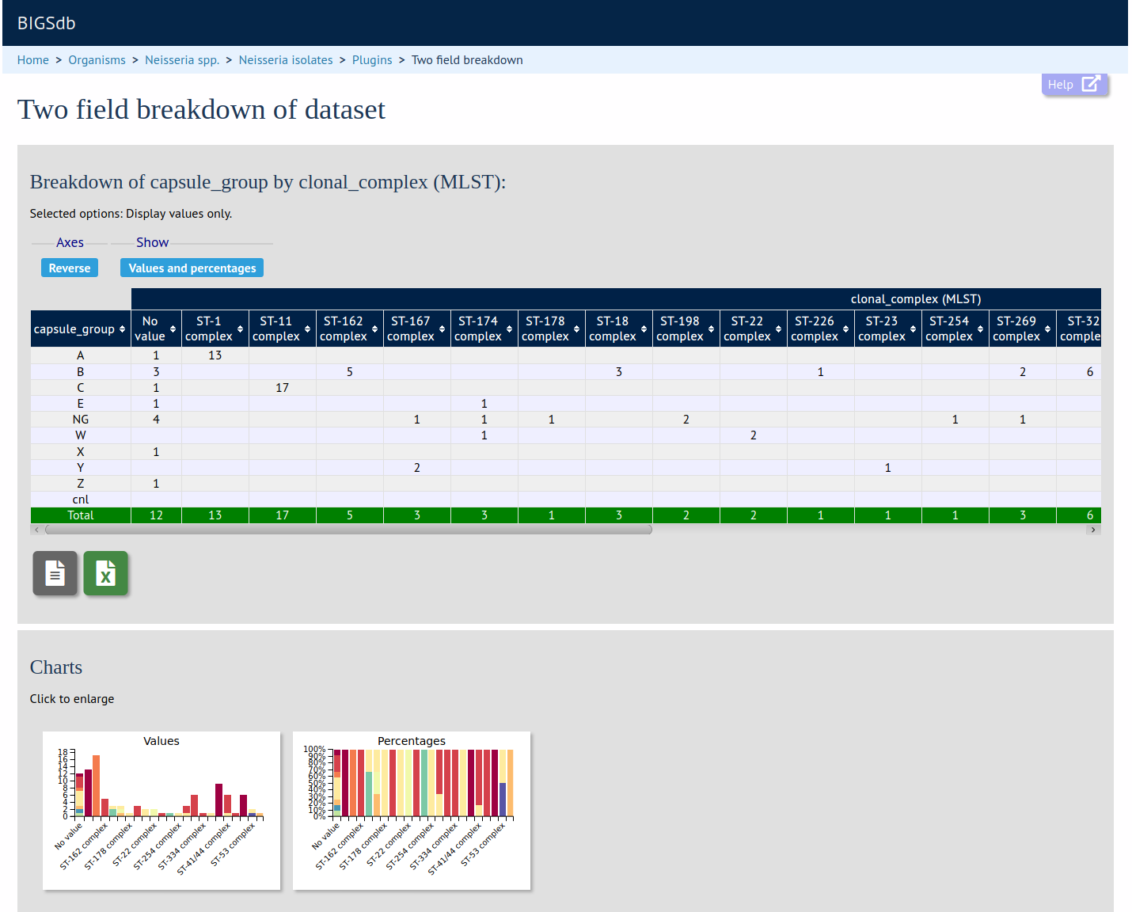The height and width of the screenshot is (912, 1132).
Task: Download table as text file icon
Action: [x=55, y=573]
